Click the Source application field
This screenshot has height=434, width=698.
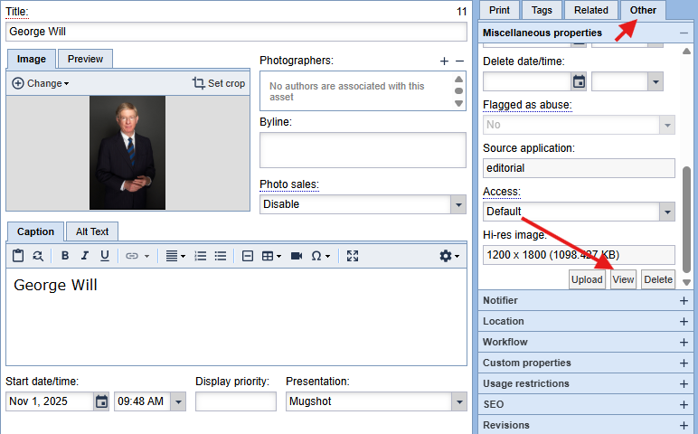tap(579, 168)
